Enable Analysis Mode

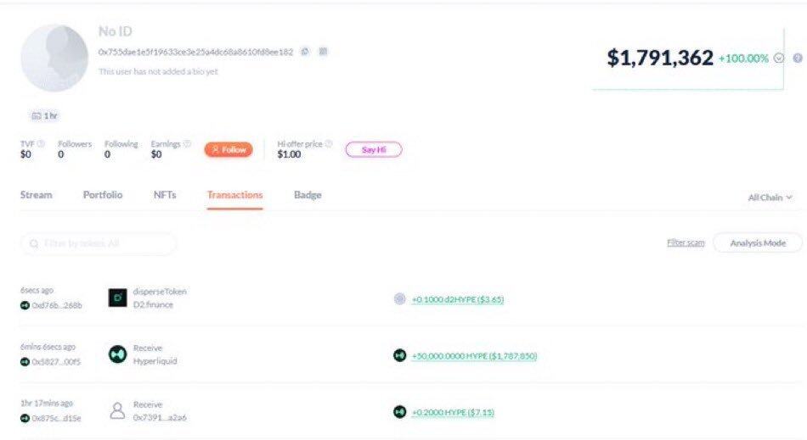(757, 243)
